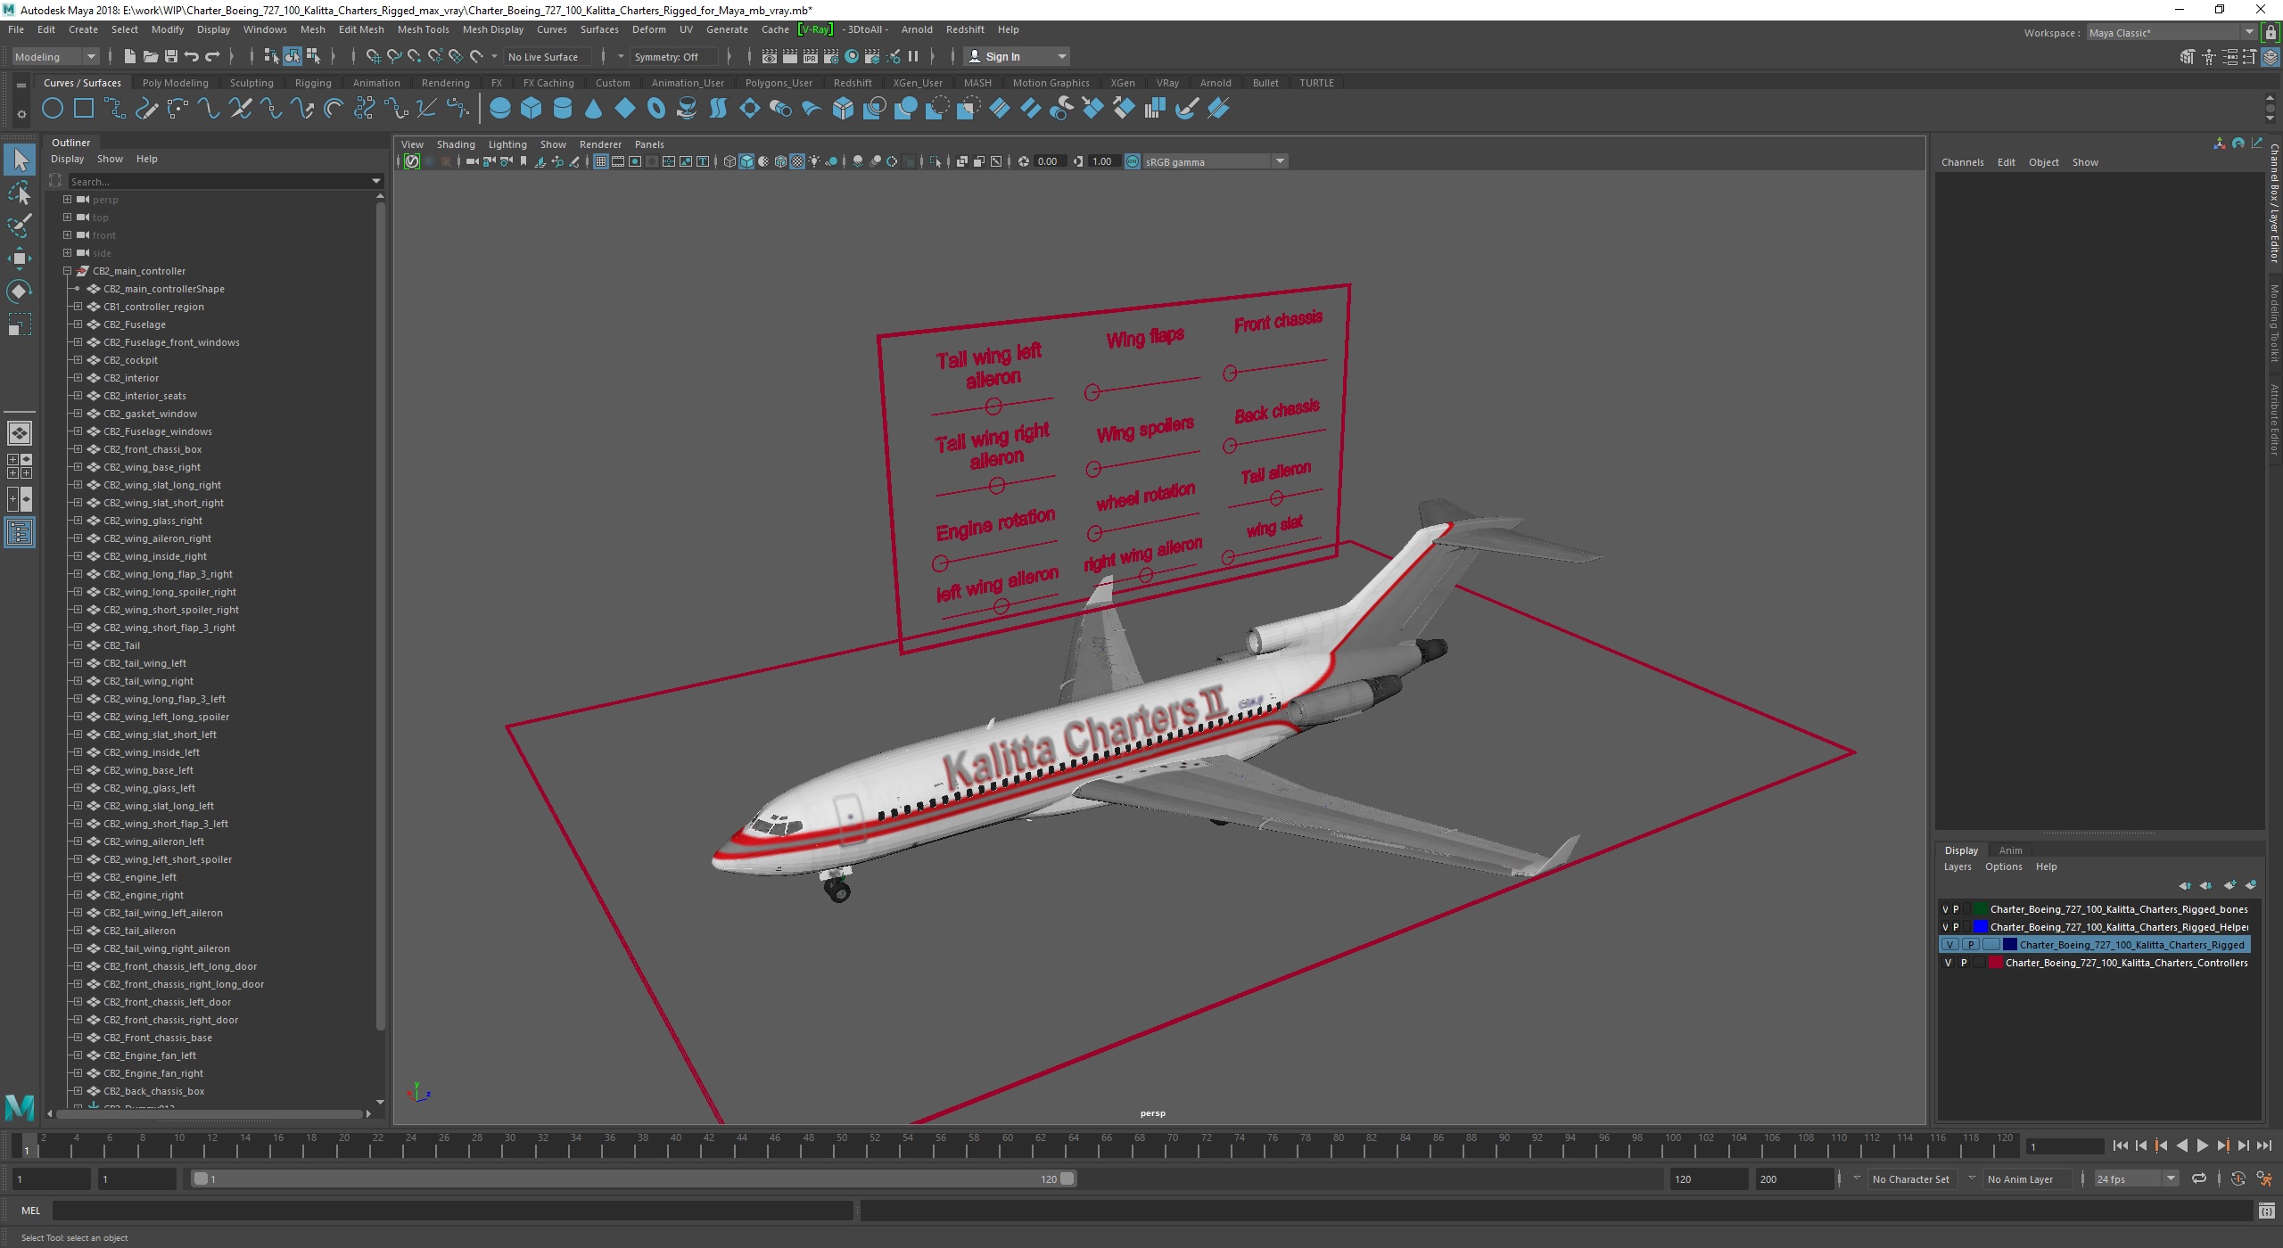The width and height of the screenshot is (2283, 1248).
Task: Select CB2_engine_left in the Outliner
Action: [139, 877]
